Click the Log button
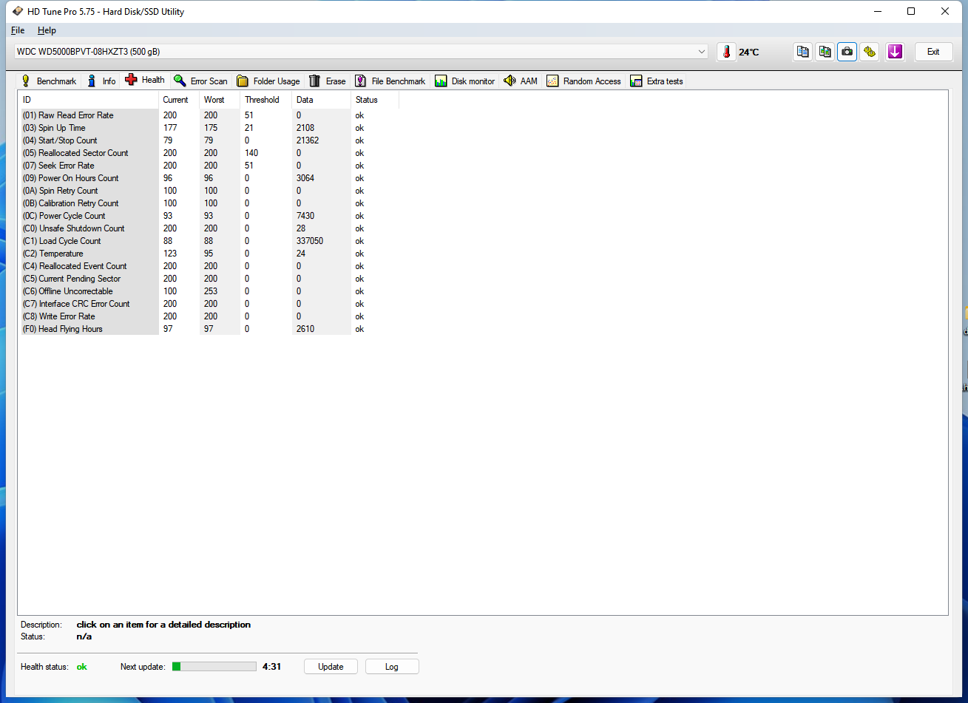 click(391, 667)
